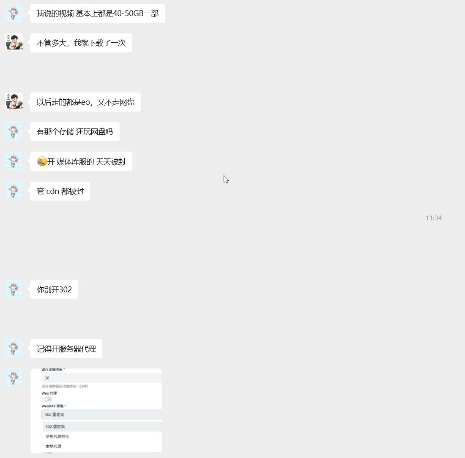Image resolution: width=465 pixels, height=458 pixels.
Task: Click the crying-laughing emoji in the message
Action: [42, 161]
